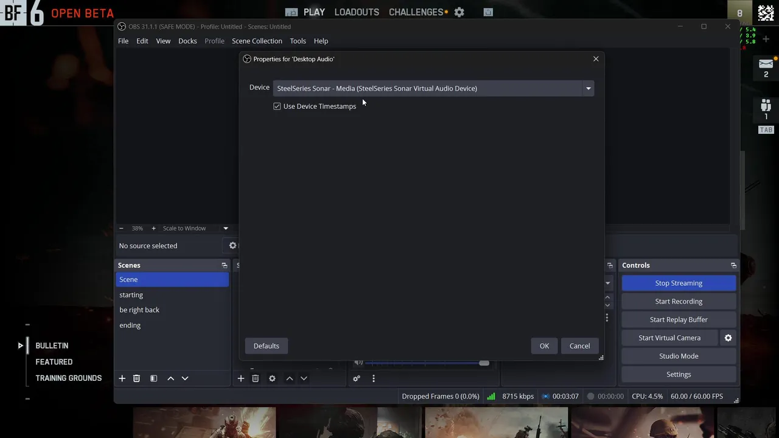Click the streaming status icon beside 00:03:07
This screenshot has height=438, width=779.
point(545,396)
